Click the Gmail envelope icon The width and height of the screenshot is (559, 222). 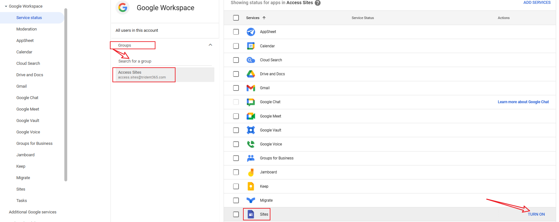pyautogui.click(x=251, y=88)
